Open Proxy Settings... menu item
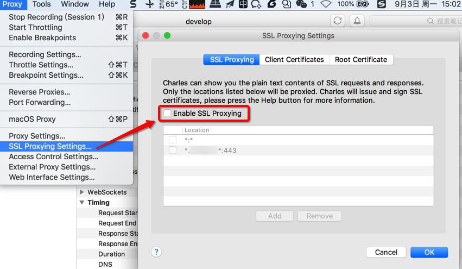462x269 pixels. coord(67,136)
